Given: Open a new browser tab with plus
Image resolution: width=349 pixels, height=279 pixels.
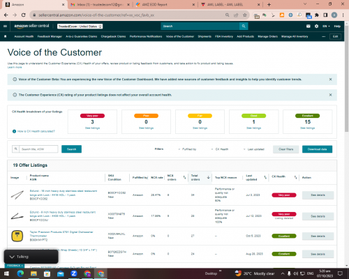Looking at the screenshot, I should click(269, 5).
